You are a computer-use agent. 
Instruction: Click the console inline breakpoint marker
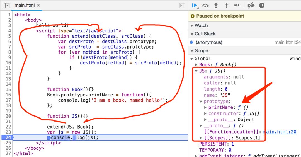pos(49,137)
